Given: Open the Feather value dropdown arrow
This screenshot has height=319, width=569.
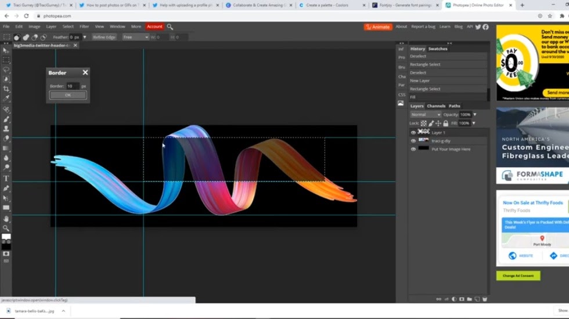Looking at the screenshot, I should pyautogui.click(x=85, y=37).
